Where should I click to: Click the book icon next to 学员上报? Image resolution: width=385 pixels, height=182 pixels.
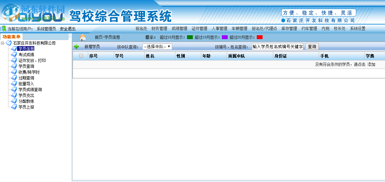tap(14, 107)
